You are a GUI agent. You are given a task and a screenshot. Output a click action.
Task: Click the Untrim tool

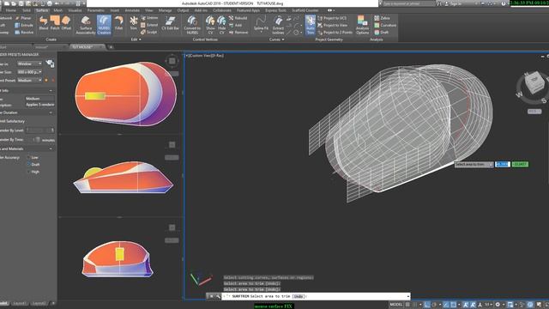click(x=149, y=18)
